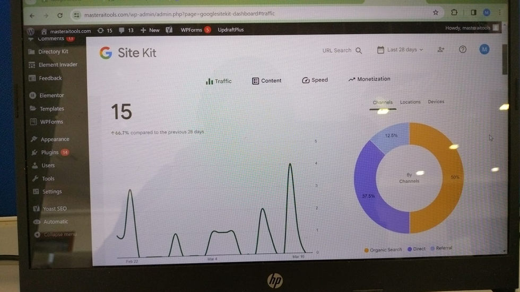Jump to the Speed section

click(x=315, y=80)
